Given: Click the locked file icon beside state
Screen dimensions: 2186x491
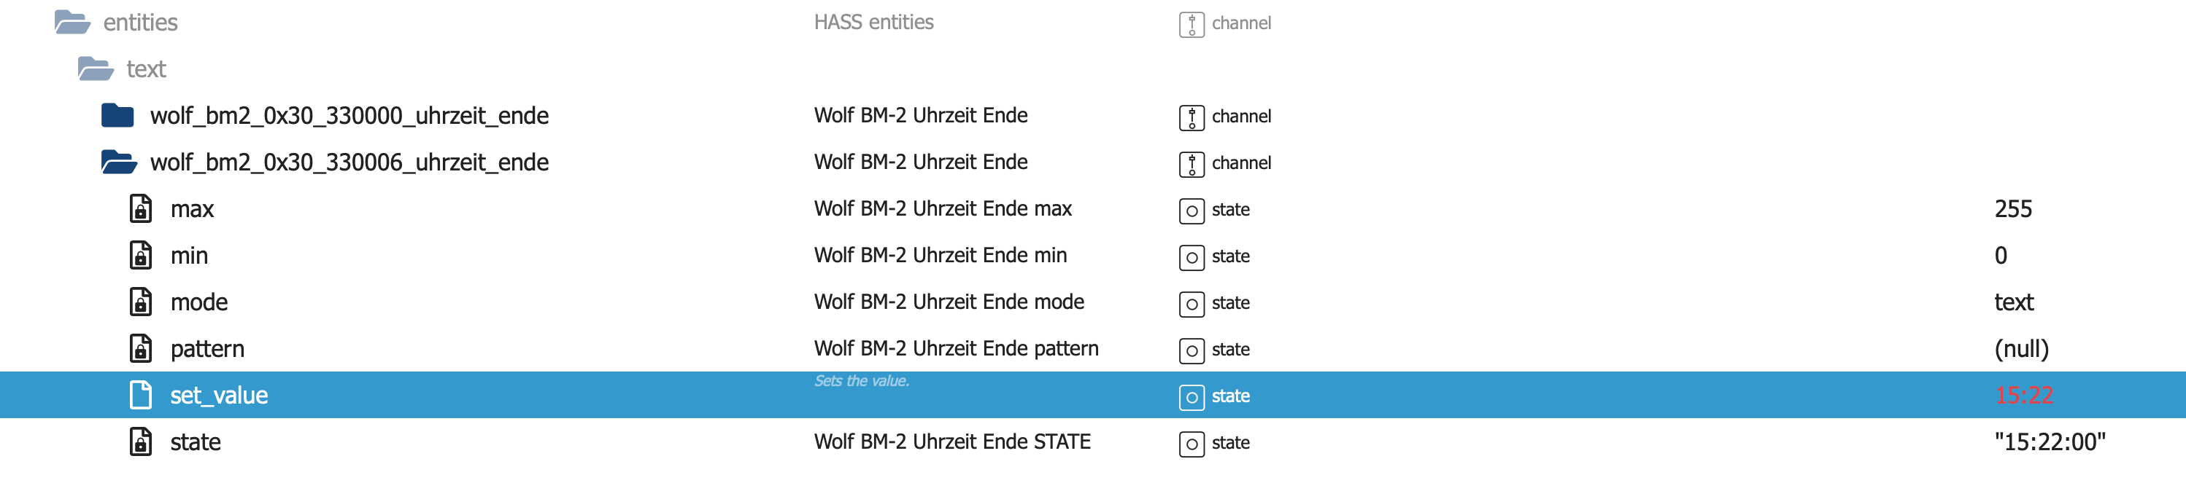Looking at the screenshot, I should [x=140, y=441].
